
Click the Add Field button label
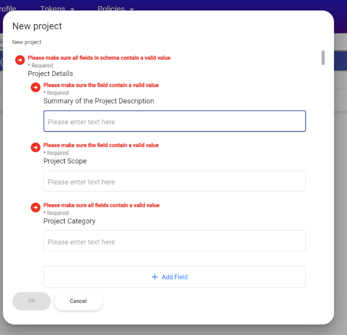pyautogui.click(x=174, y=277)
